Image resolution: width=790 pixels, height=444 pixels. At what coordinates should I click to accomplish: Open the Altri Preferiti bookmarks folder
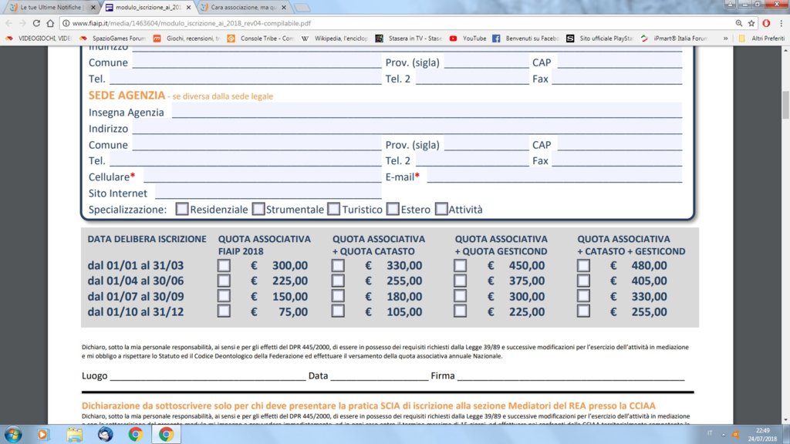[x=761, y=39]
